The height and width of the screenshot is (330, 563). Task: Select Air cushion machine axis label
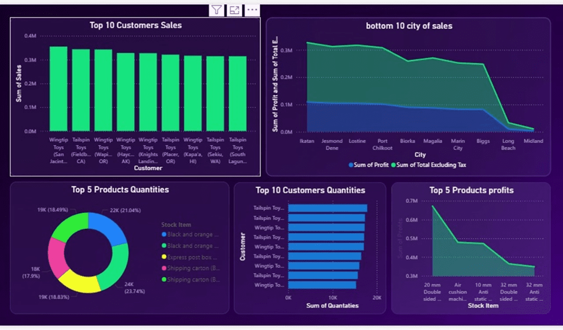[x=457, y=292]
